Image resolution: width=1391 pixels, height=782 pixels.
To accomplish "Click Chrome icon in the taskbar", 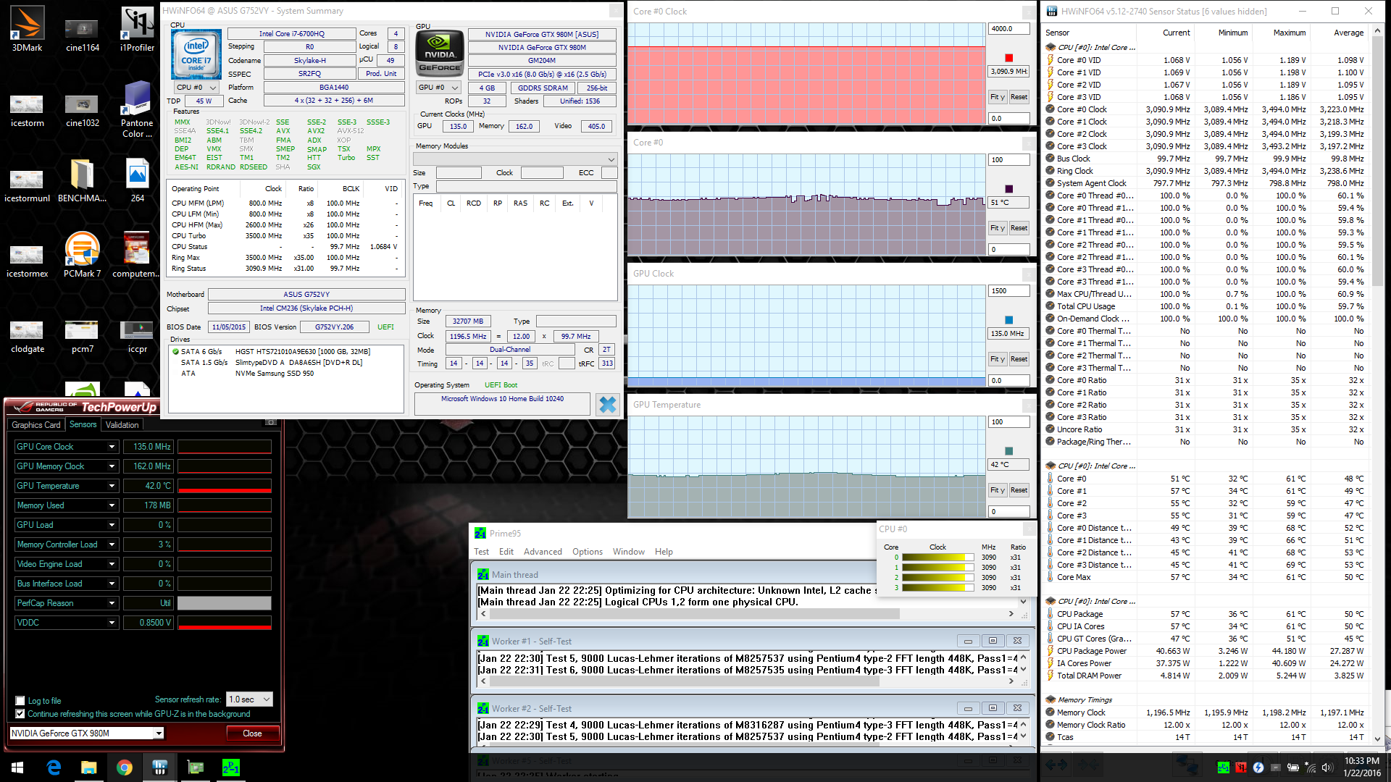I will (x=124, y=768).
